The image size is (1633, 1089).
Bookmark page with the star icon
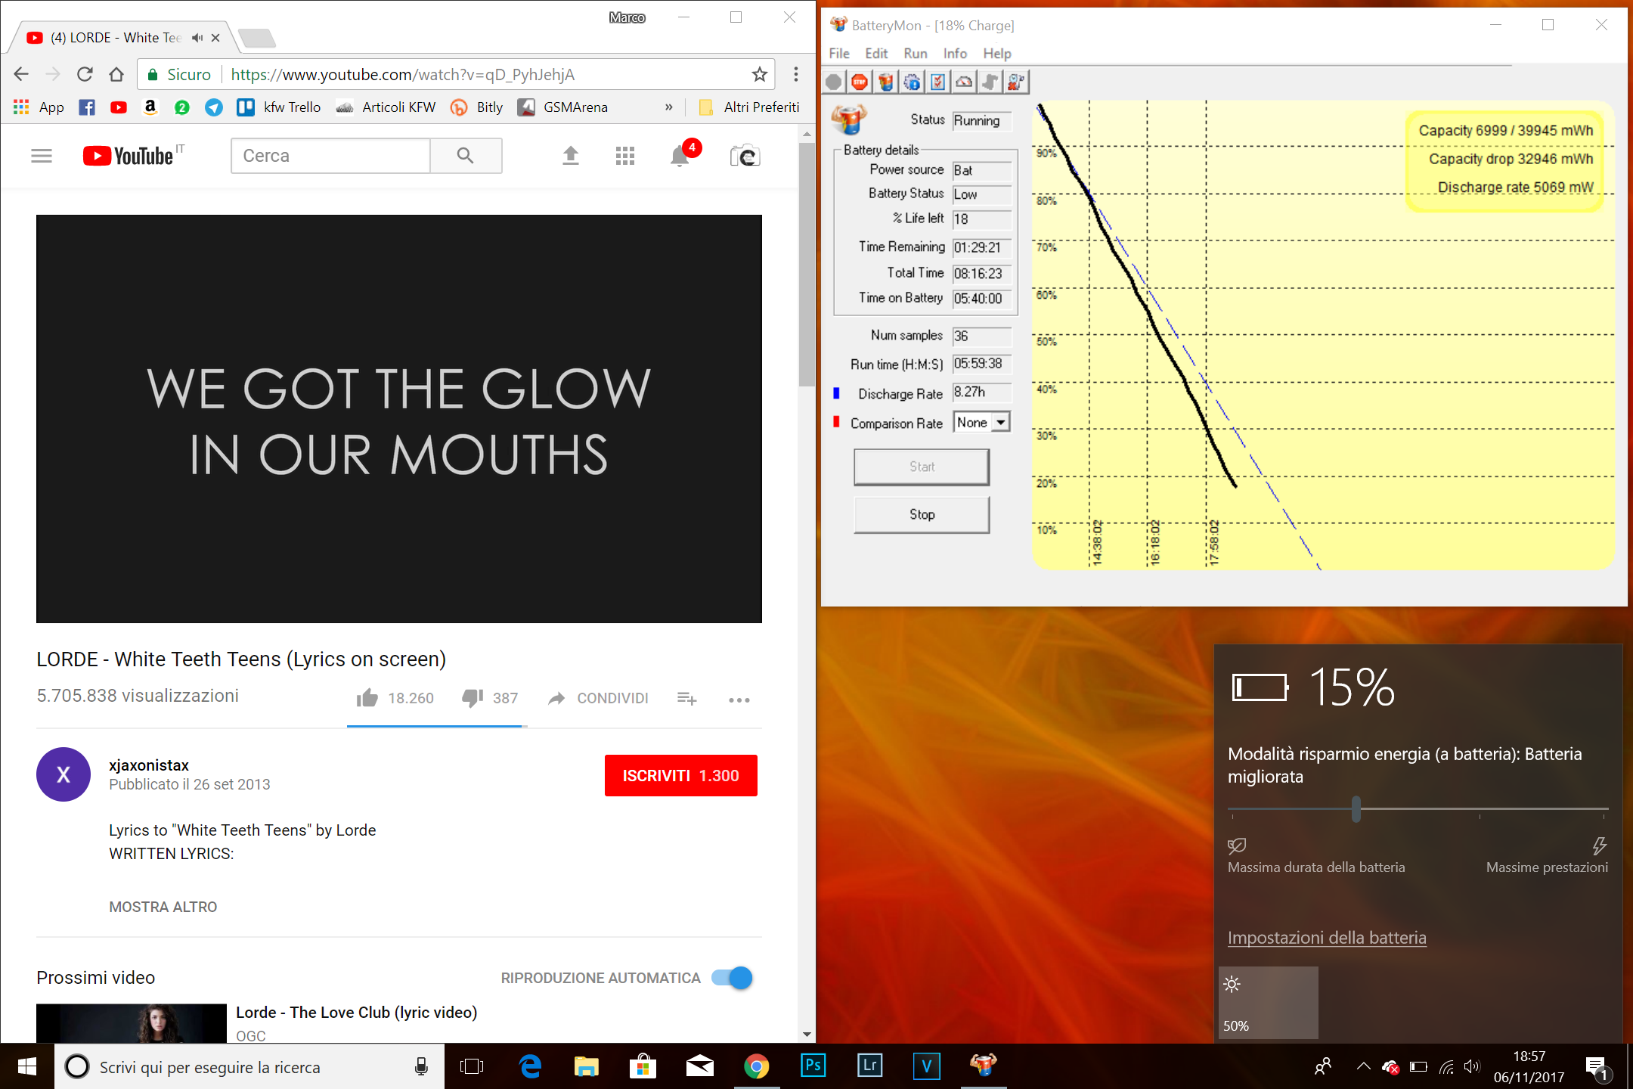pyautogui.click(x=759, y=74)
